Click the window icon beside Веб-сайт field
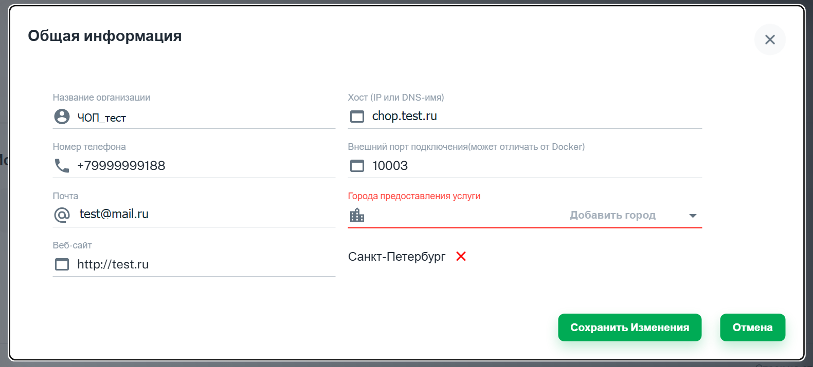The height and width of the screenshot is (367, 813). [62, 264]
